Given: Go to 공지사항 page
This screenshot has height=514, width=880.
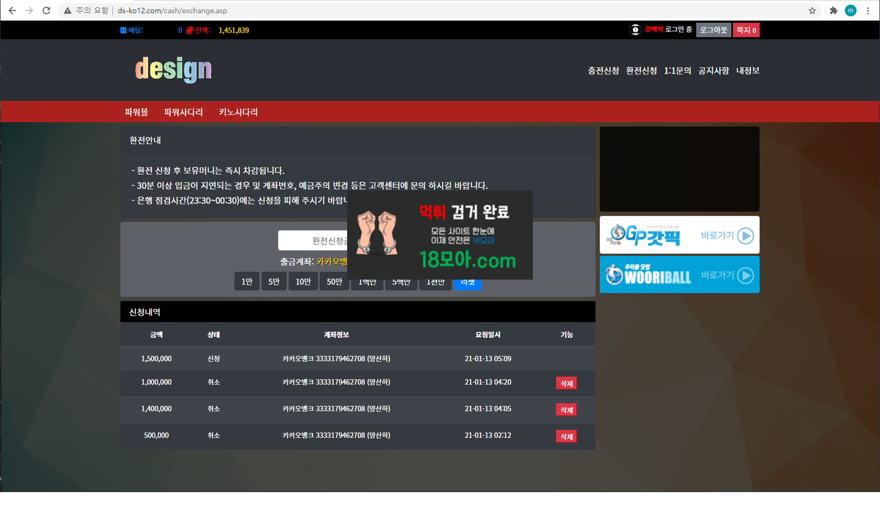Looking at the screenshot, I should coord(713,70).
